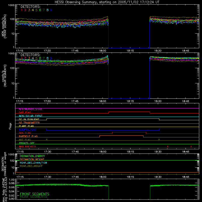202x202 pixels.
Task: Select the GAP_FLAG label
Action: (25, 112)
